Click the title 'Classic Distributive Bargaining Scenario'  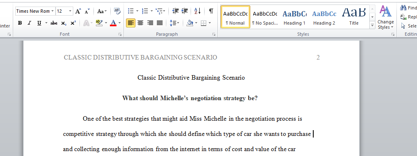pos(191,78)
